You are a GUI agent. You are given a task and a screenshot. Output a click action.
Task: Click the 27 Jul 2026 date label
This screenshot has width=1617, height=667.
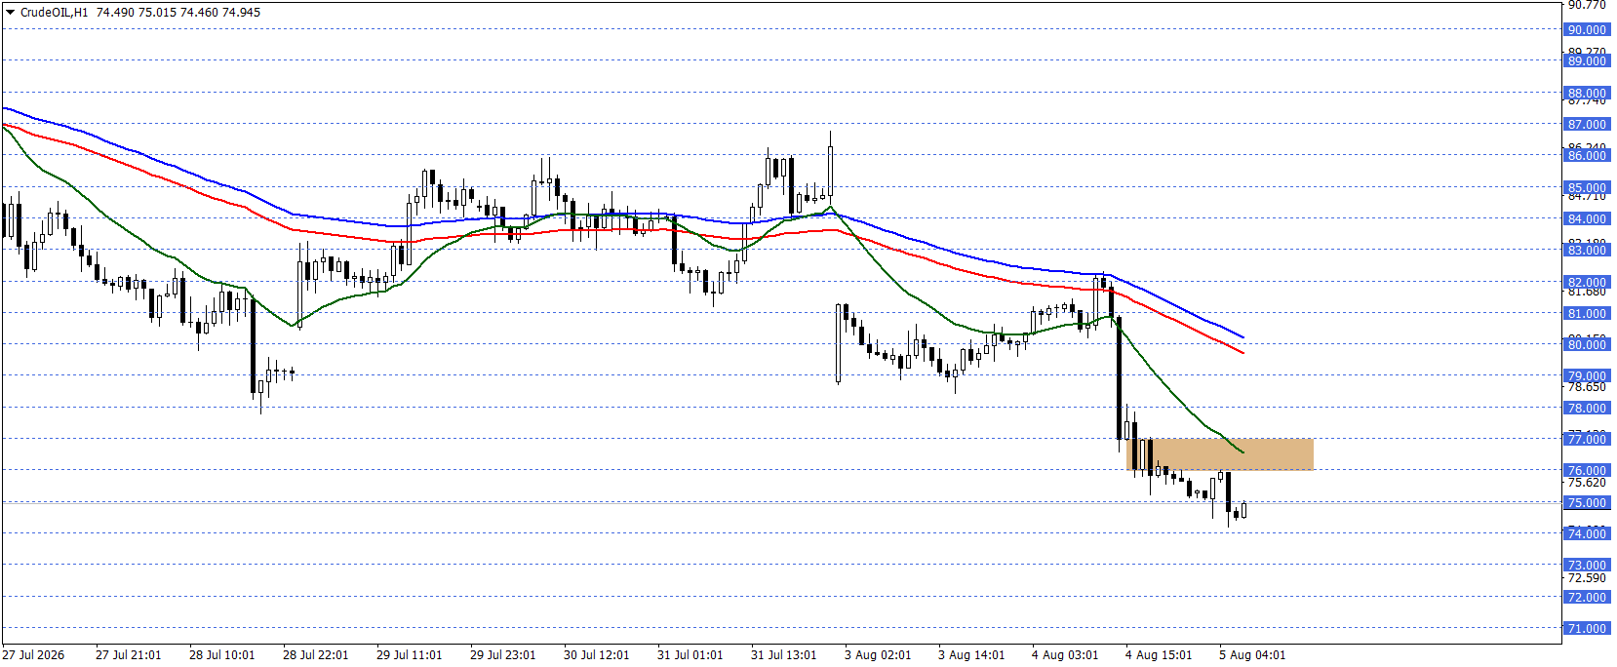point(34,655)
